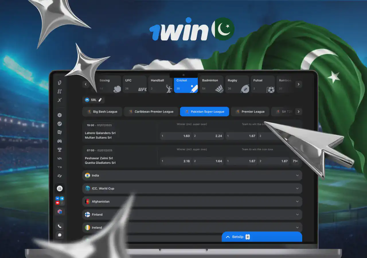Viewport: 367px width, 258px height.
Task: Bet on Peshawar Zalmi winner at 2.18
Action: click(176, 161)
